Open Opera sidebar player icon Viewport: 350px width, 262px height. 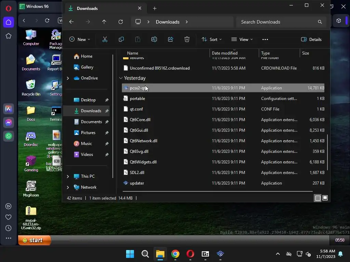coord(9,206)
